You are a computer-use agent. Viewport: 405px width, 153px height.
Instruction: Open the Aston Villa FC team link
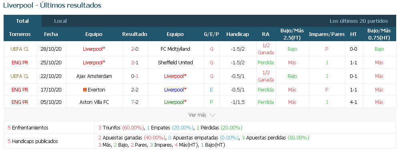pos(94,102)
